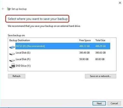Image resolution: width=123 pixels, height=108 pixels.
Task: Select the Local Disk (E:) drive icon
Action: (x=12, y=54)
